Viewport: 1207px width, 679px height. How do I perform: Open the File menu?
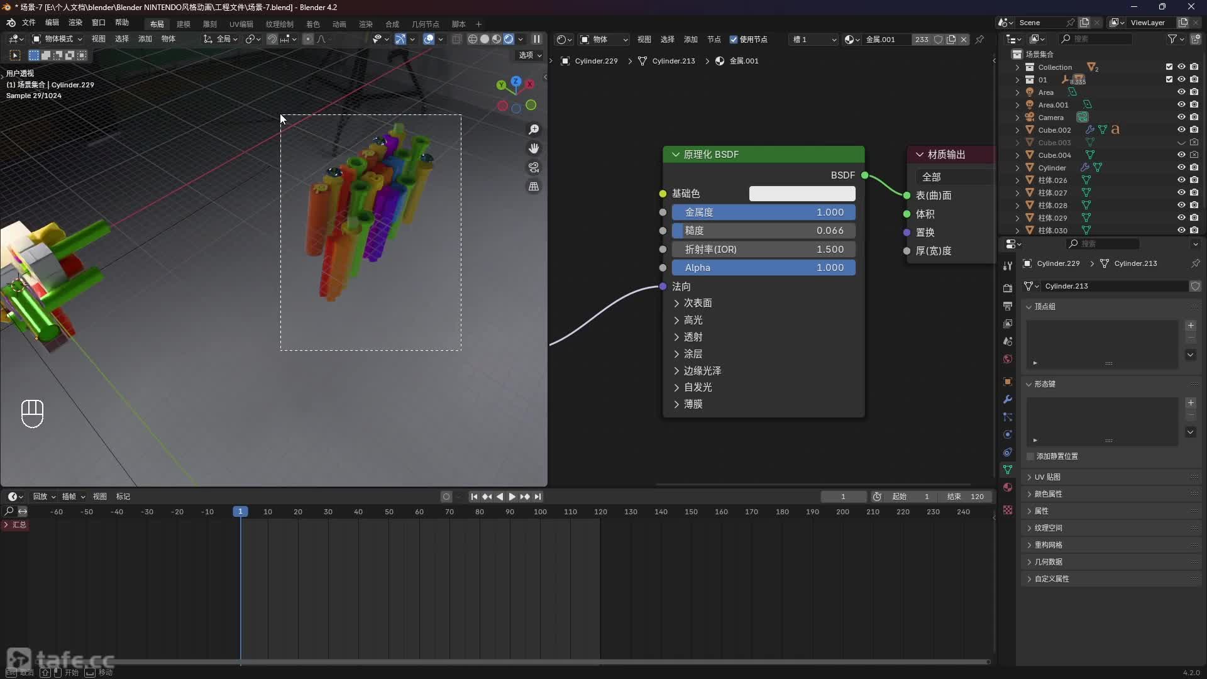[x=29, y=23]
